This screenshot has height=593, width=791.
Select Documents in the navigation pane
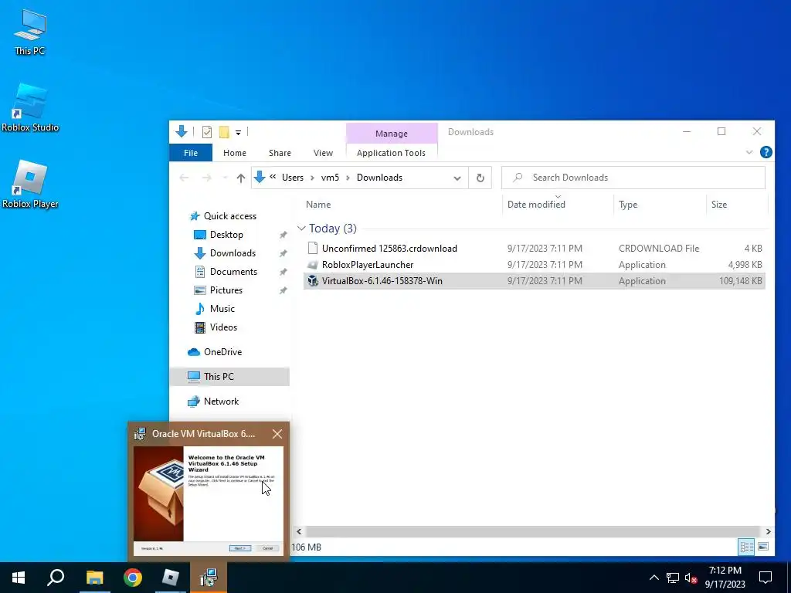[233, 271]
